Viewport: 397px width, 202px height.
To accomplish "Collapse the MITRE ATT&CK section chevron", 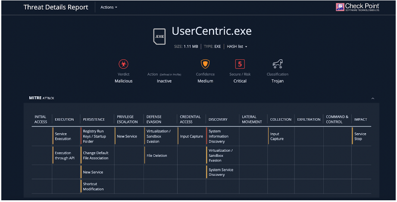I will pyautogui.click(x=373, y=98).
